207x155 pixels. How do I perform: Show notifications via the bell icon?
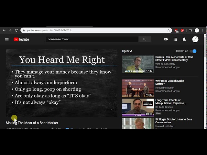click(x=184, y=39)
